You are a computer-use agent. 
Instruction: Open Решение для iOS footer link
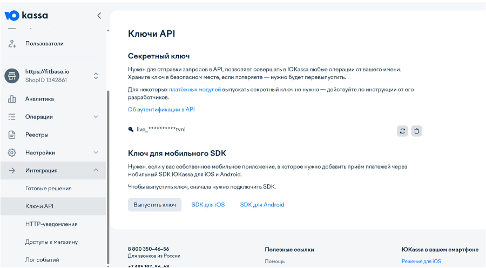coord(421,261)
